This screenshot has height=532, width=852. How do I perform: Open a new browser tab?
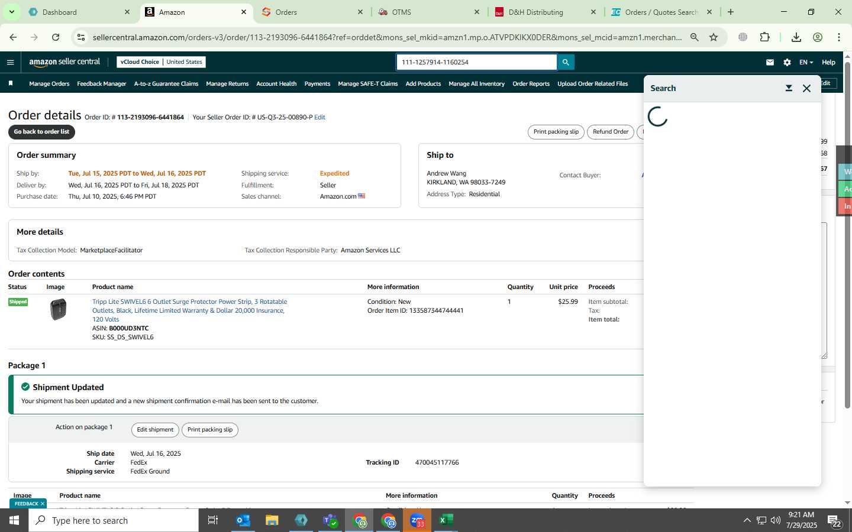pos(731,12)
